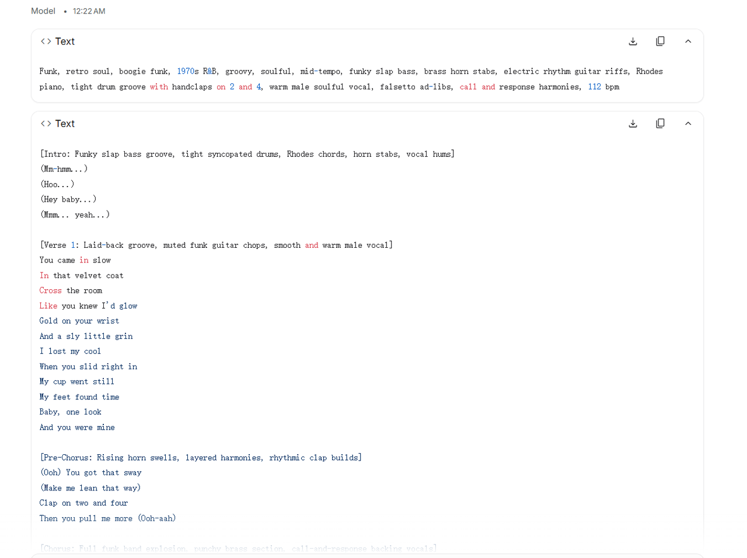The height and width of the screenshot is (558, 747).
Task: Click the "112 bpm" text
Action: (x=603, y=86)
